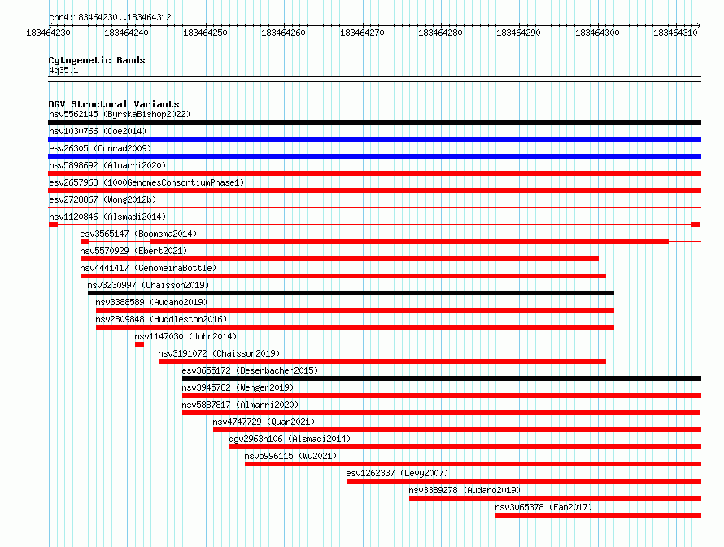Viewport: 724px width, 547px height.
Task: Click the small red block under nsv1147030
Action: pyautogui.click(x=139, y=344)
